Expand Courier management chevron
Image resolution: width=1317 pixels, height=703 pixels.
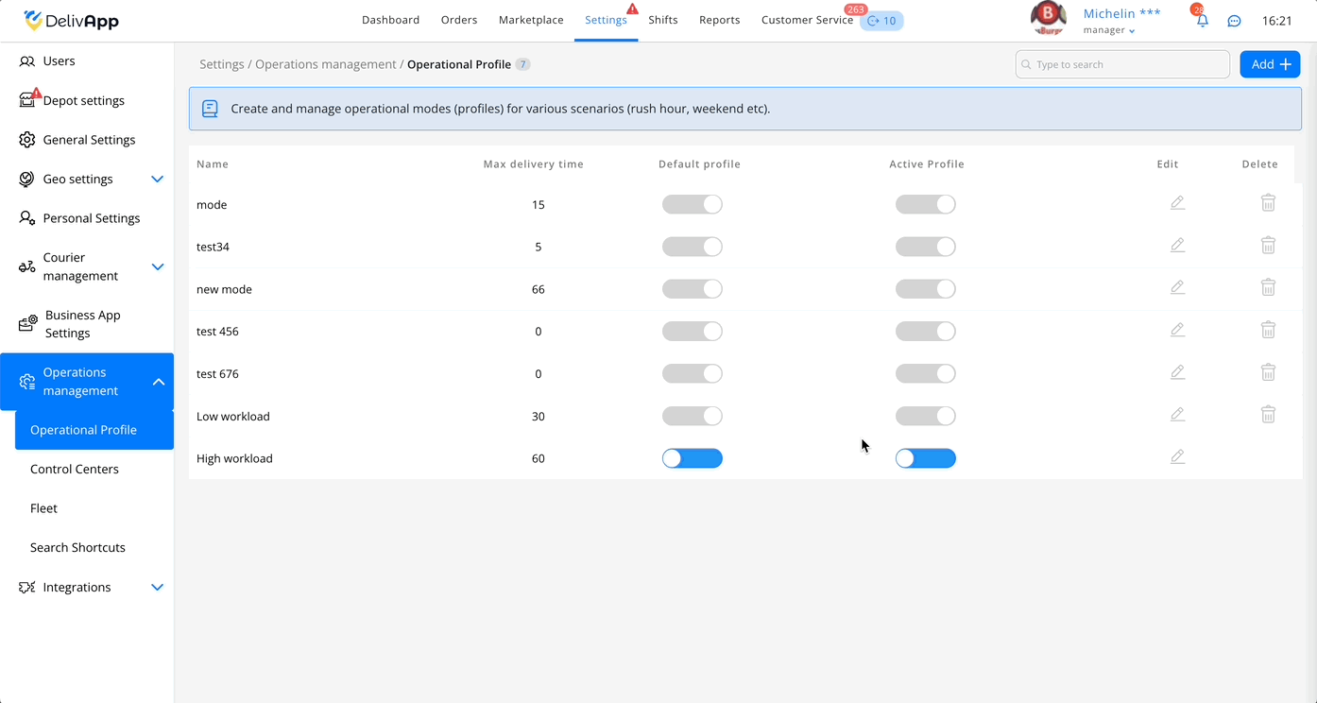(158, 267)
